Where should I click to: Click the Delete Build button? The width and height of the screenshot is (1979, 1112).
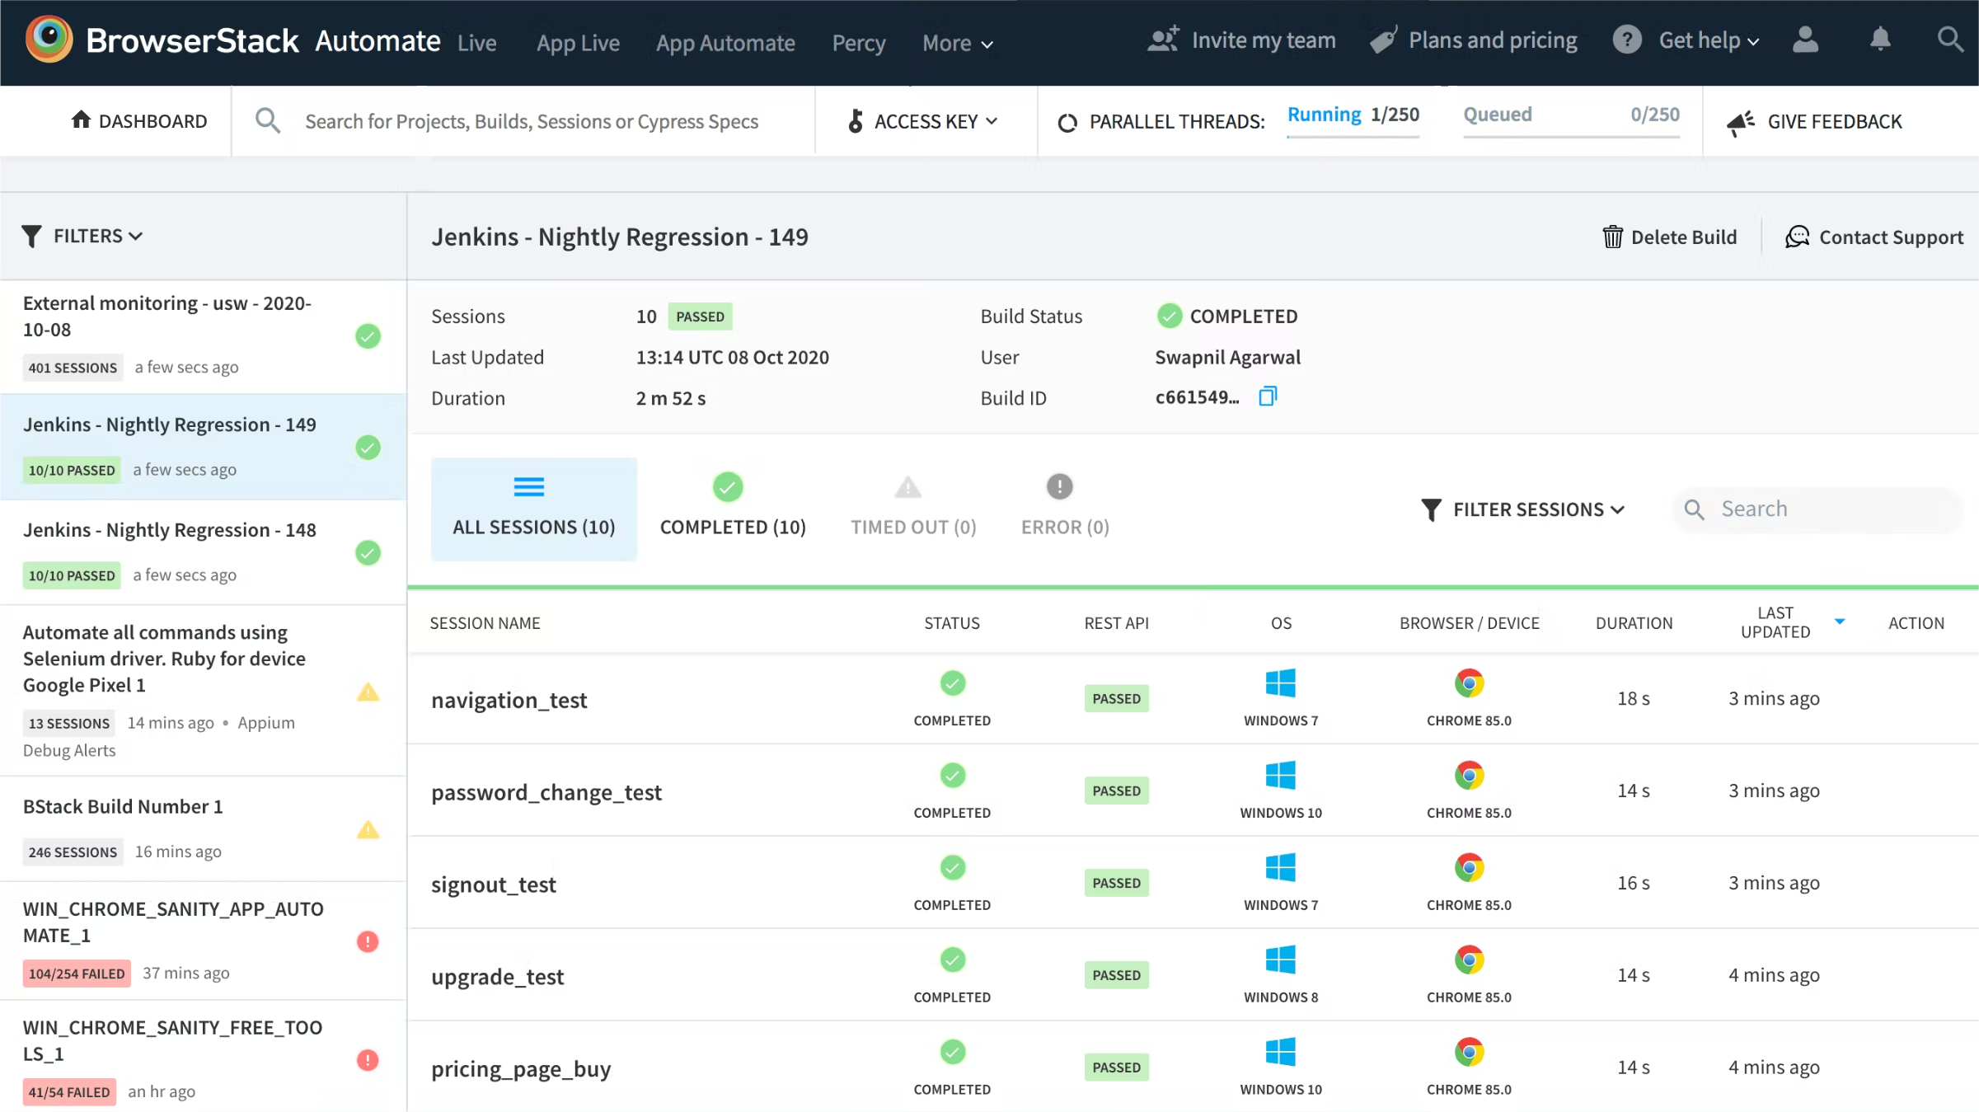pyautogui.click(x=1669, y=237)
